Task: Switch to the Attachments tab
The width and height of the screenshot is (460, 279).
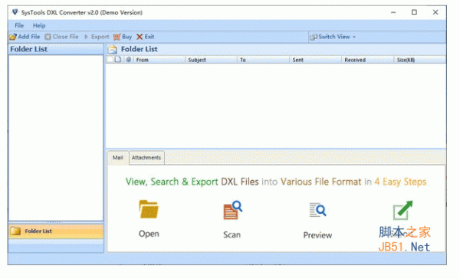Action: click(x=146, y=158)
